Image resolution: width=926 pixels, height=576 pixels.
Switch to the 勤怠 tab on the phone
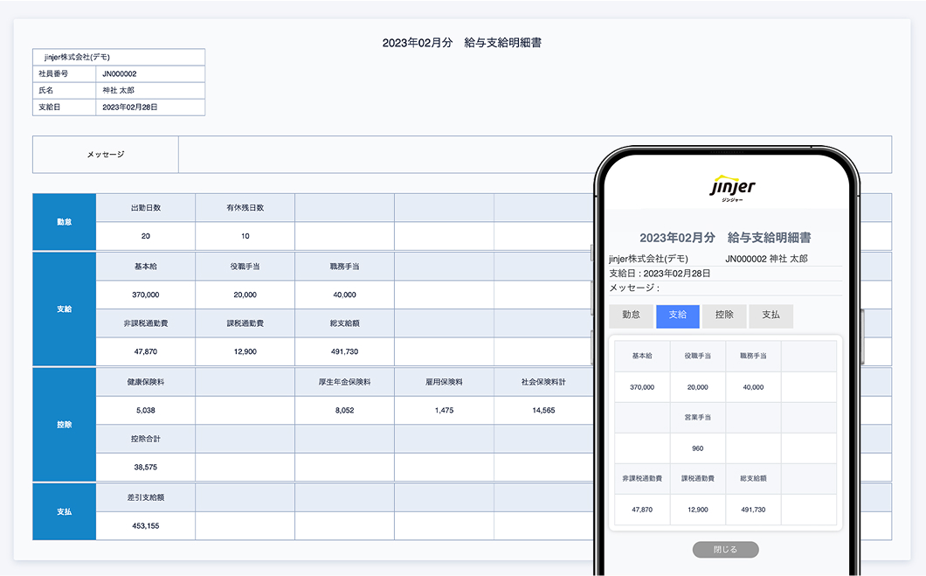pyautogui.click(x=631, y=316)
